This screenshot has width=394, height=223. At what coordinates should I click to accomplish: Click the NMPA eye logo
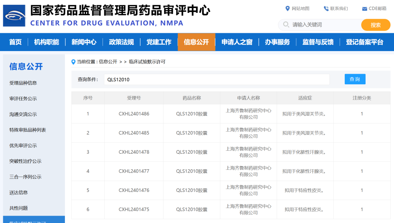13,15
